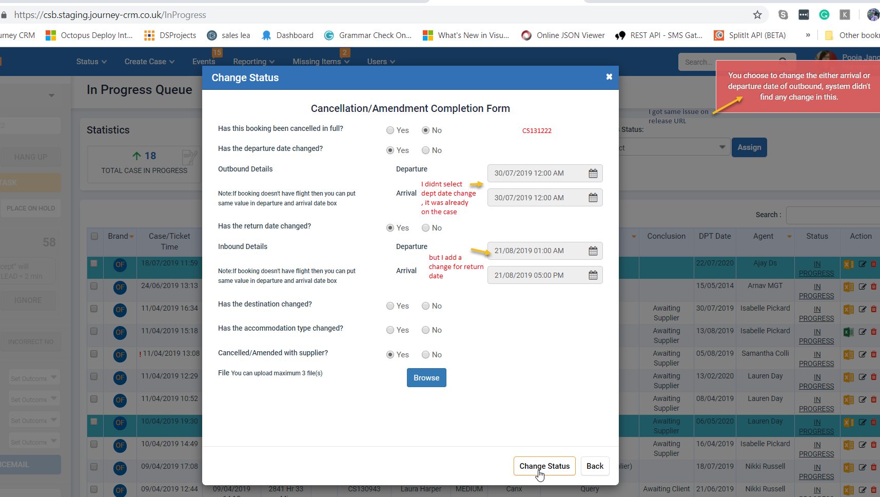Expand the Users menu
The width and height of the screenshot is (880, 497).
381,62
